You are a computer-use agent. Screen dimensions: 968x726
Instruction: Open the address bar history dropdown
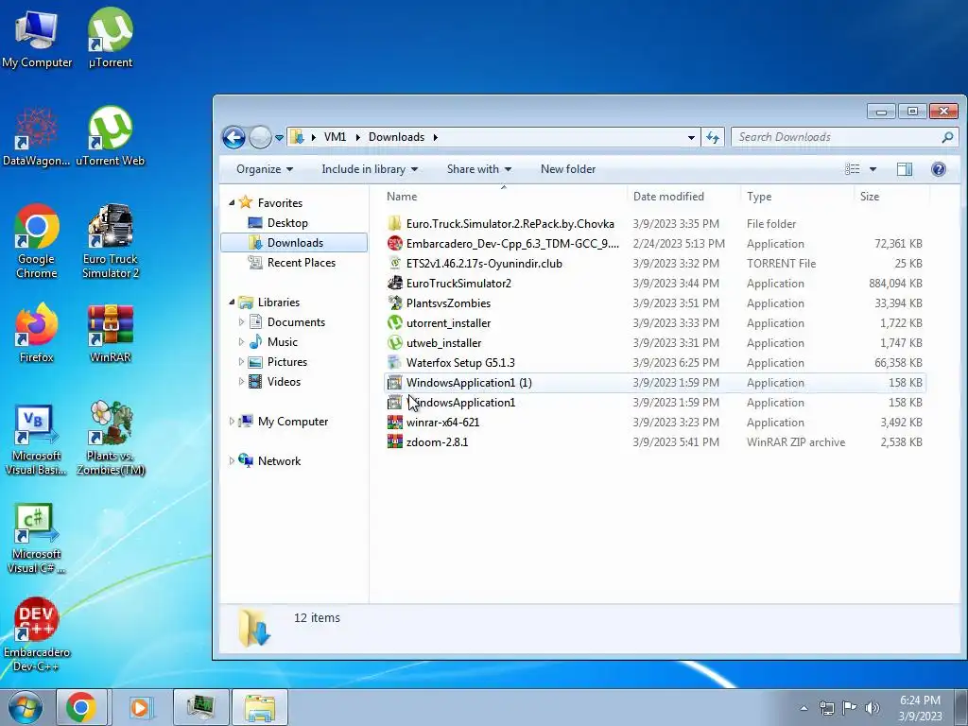tap(691, 138)
